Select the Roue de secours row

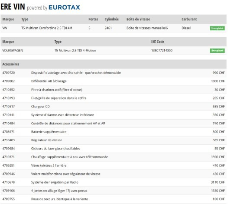click(114, 199)
